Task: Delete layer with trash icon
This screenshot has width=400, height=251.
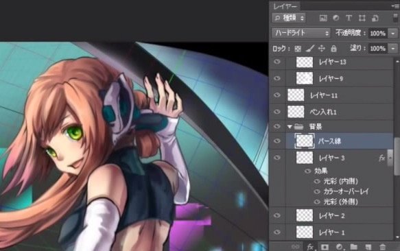Action: [382, 247]
